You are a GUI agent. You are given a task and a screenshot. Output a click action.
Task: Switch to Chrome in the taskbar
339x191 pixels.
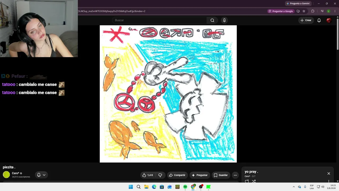click(193, 187)
